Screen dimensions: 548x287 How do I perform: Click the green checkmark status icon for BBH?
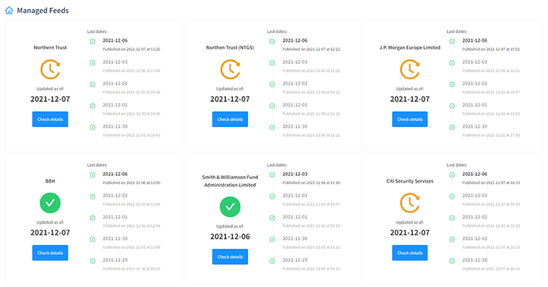coord(50,202)
